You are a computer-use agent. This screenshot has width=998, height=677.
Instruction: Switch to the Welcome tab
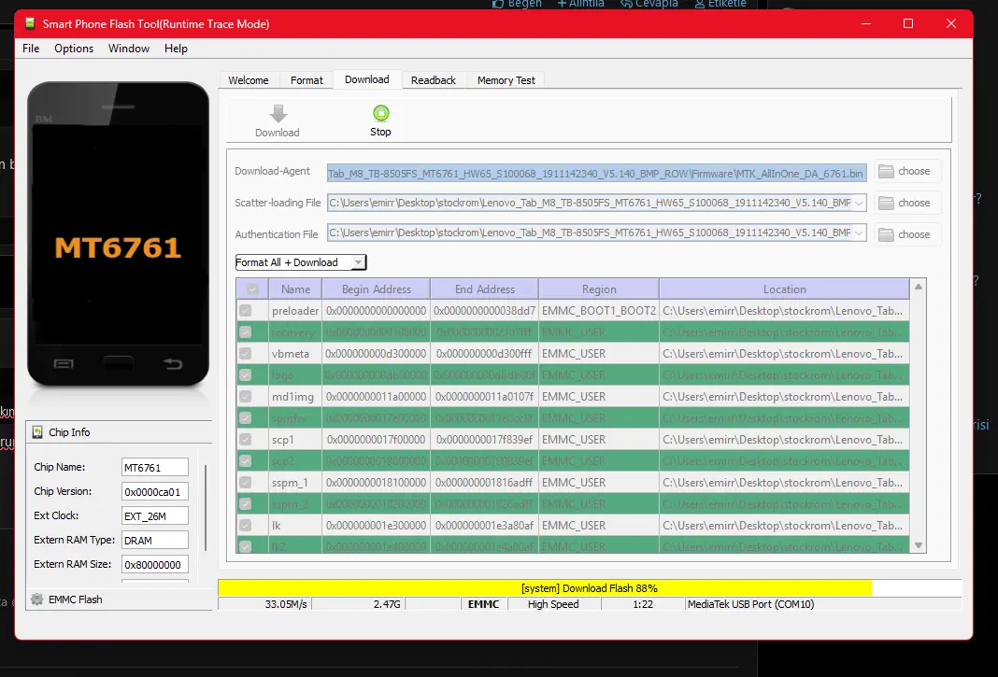click(249, 80)
